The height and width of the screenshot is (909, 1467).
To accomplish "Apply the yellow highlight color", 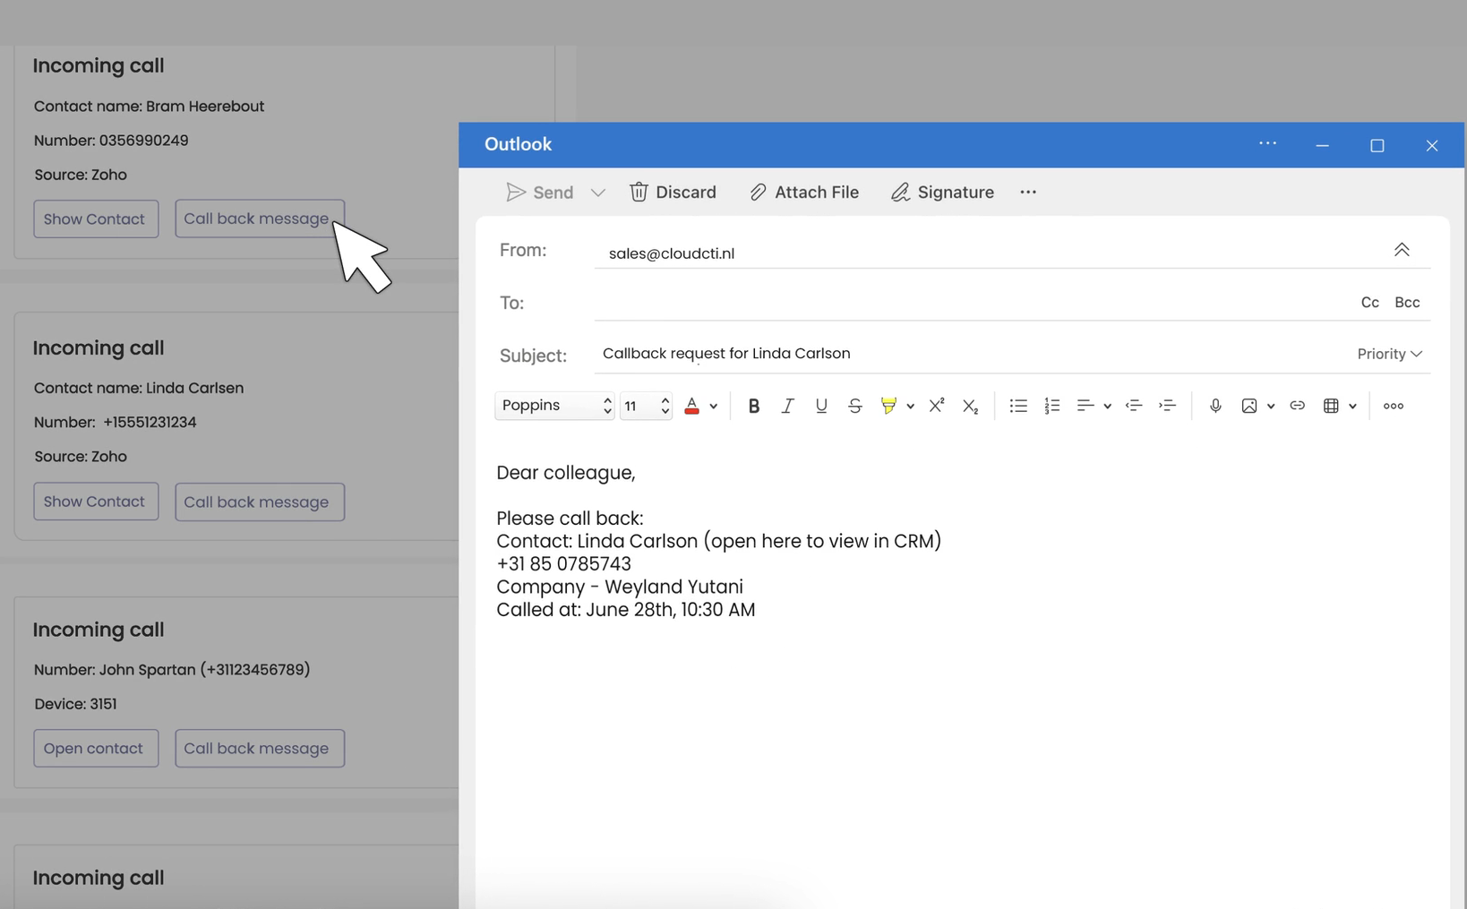I will click(x=888, y=406).
